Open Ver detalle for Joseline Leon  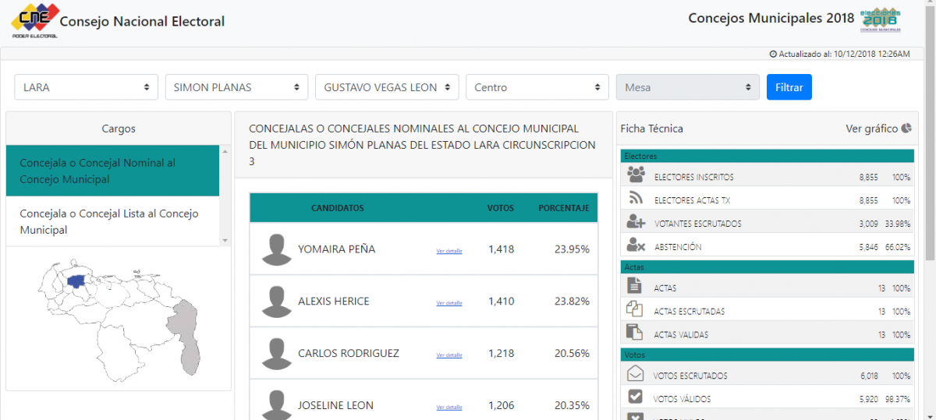coord(449,407)
